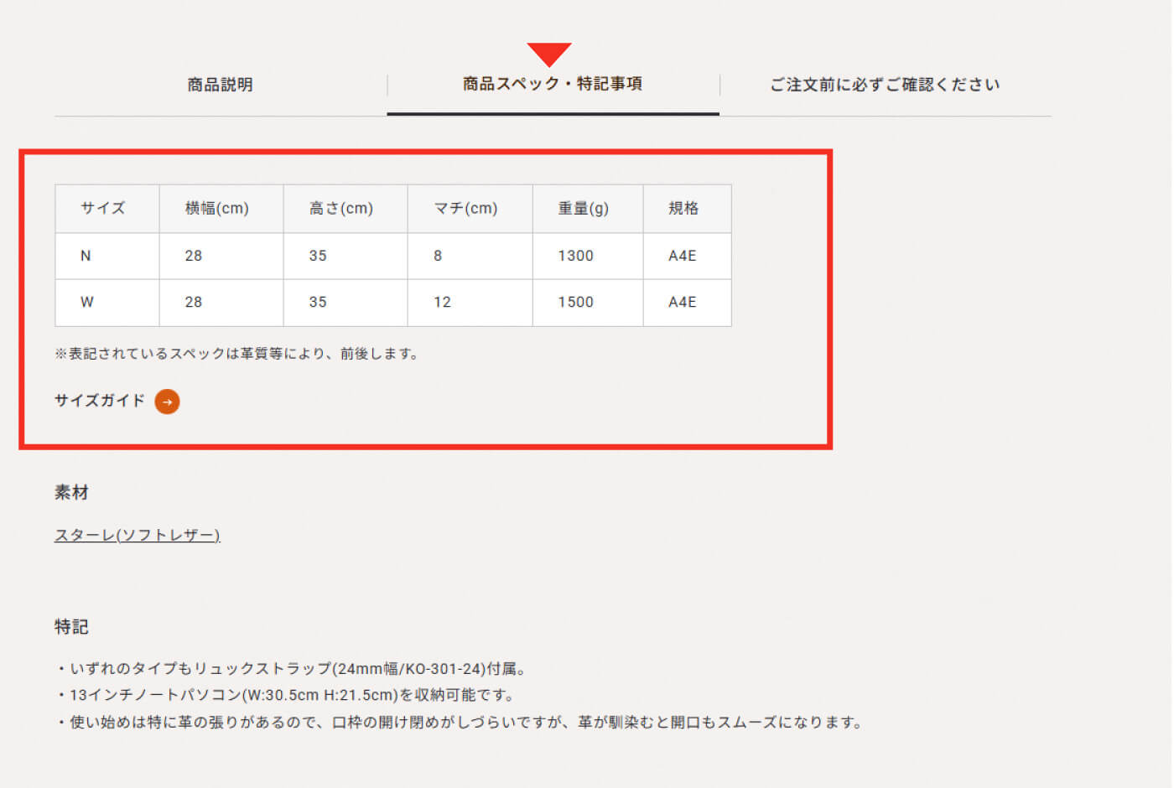The width and height of the screenshot is (1174, 788).
Task: Click the 1500 weight value cell
Action: click(x=576, y=302)
